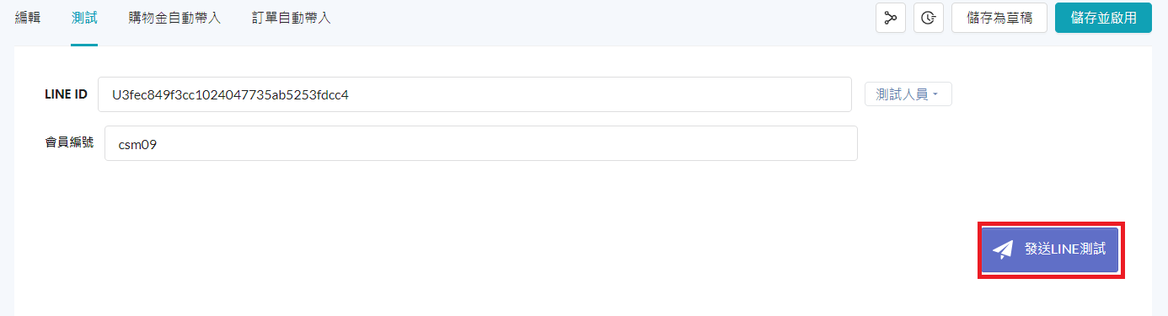Expand the 測試人員 dropdown
This screenshot has height=316, width=1168.
[908, 94]
